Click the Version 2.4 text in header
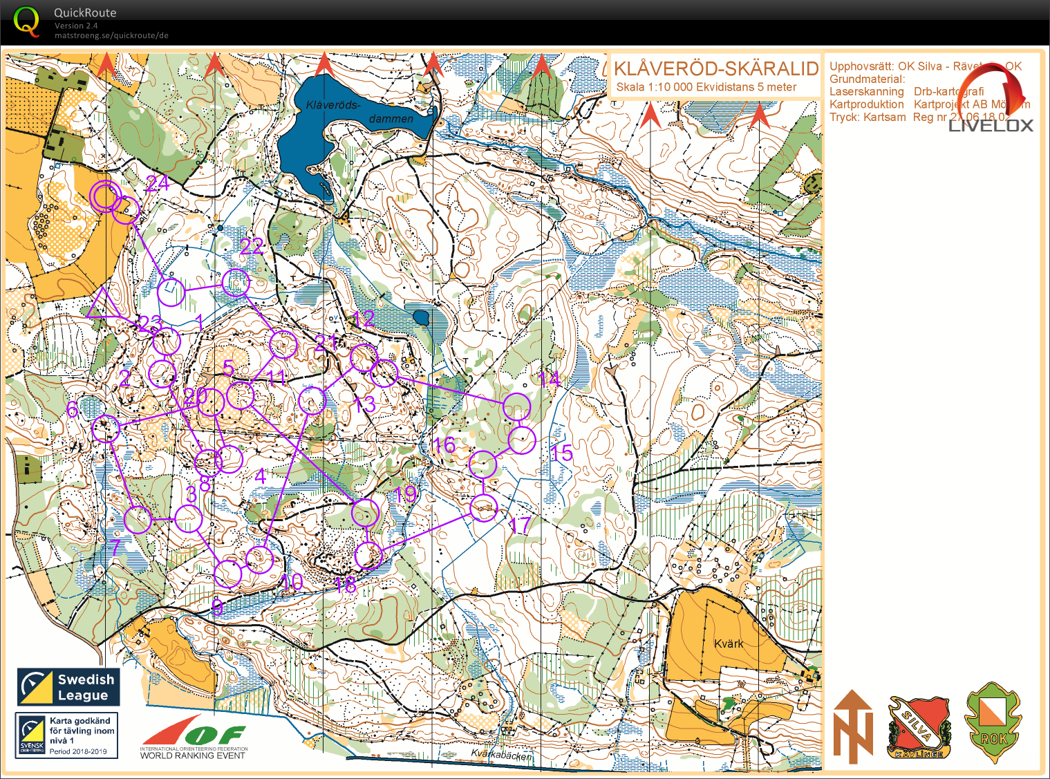Image resolution: width=1050 pixels, height=779 pixels. pyautogui.click(x=76, y=26)
